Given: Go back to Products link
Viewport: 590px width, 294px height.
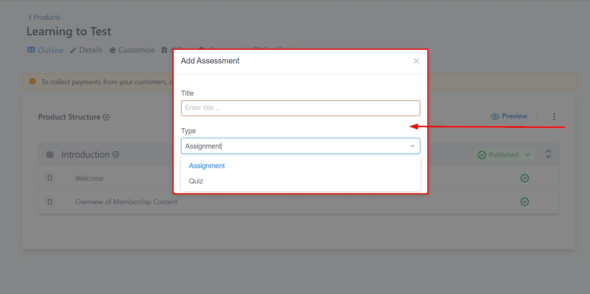Looking at the screenshot, I should (x=44, y=17).
